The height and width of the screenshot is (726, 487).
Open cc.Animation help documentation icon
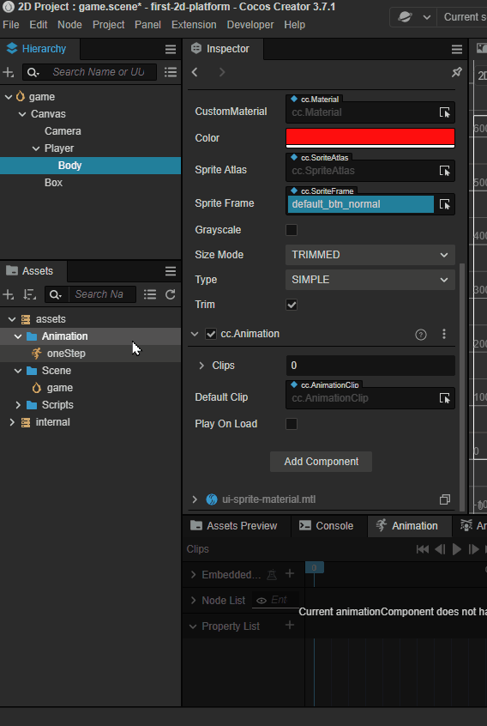[x=421, y=335]
